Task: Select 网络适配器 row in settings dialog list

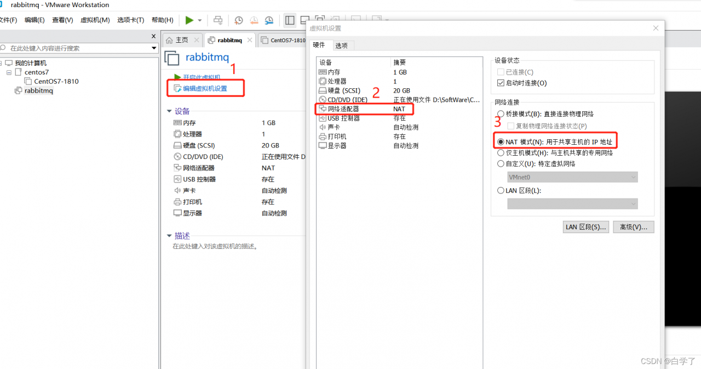Action: 399,109
